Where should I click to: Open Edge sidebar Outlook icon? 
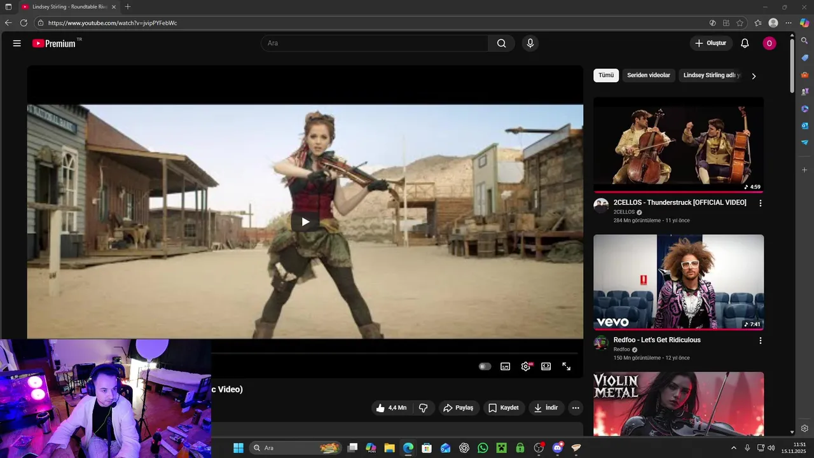804,126
